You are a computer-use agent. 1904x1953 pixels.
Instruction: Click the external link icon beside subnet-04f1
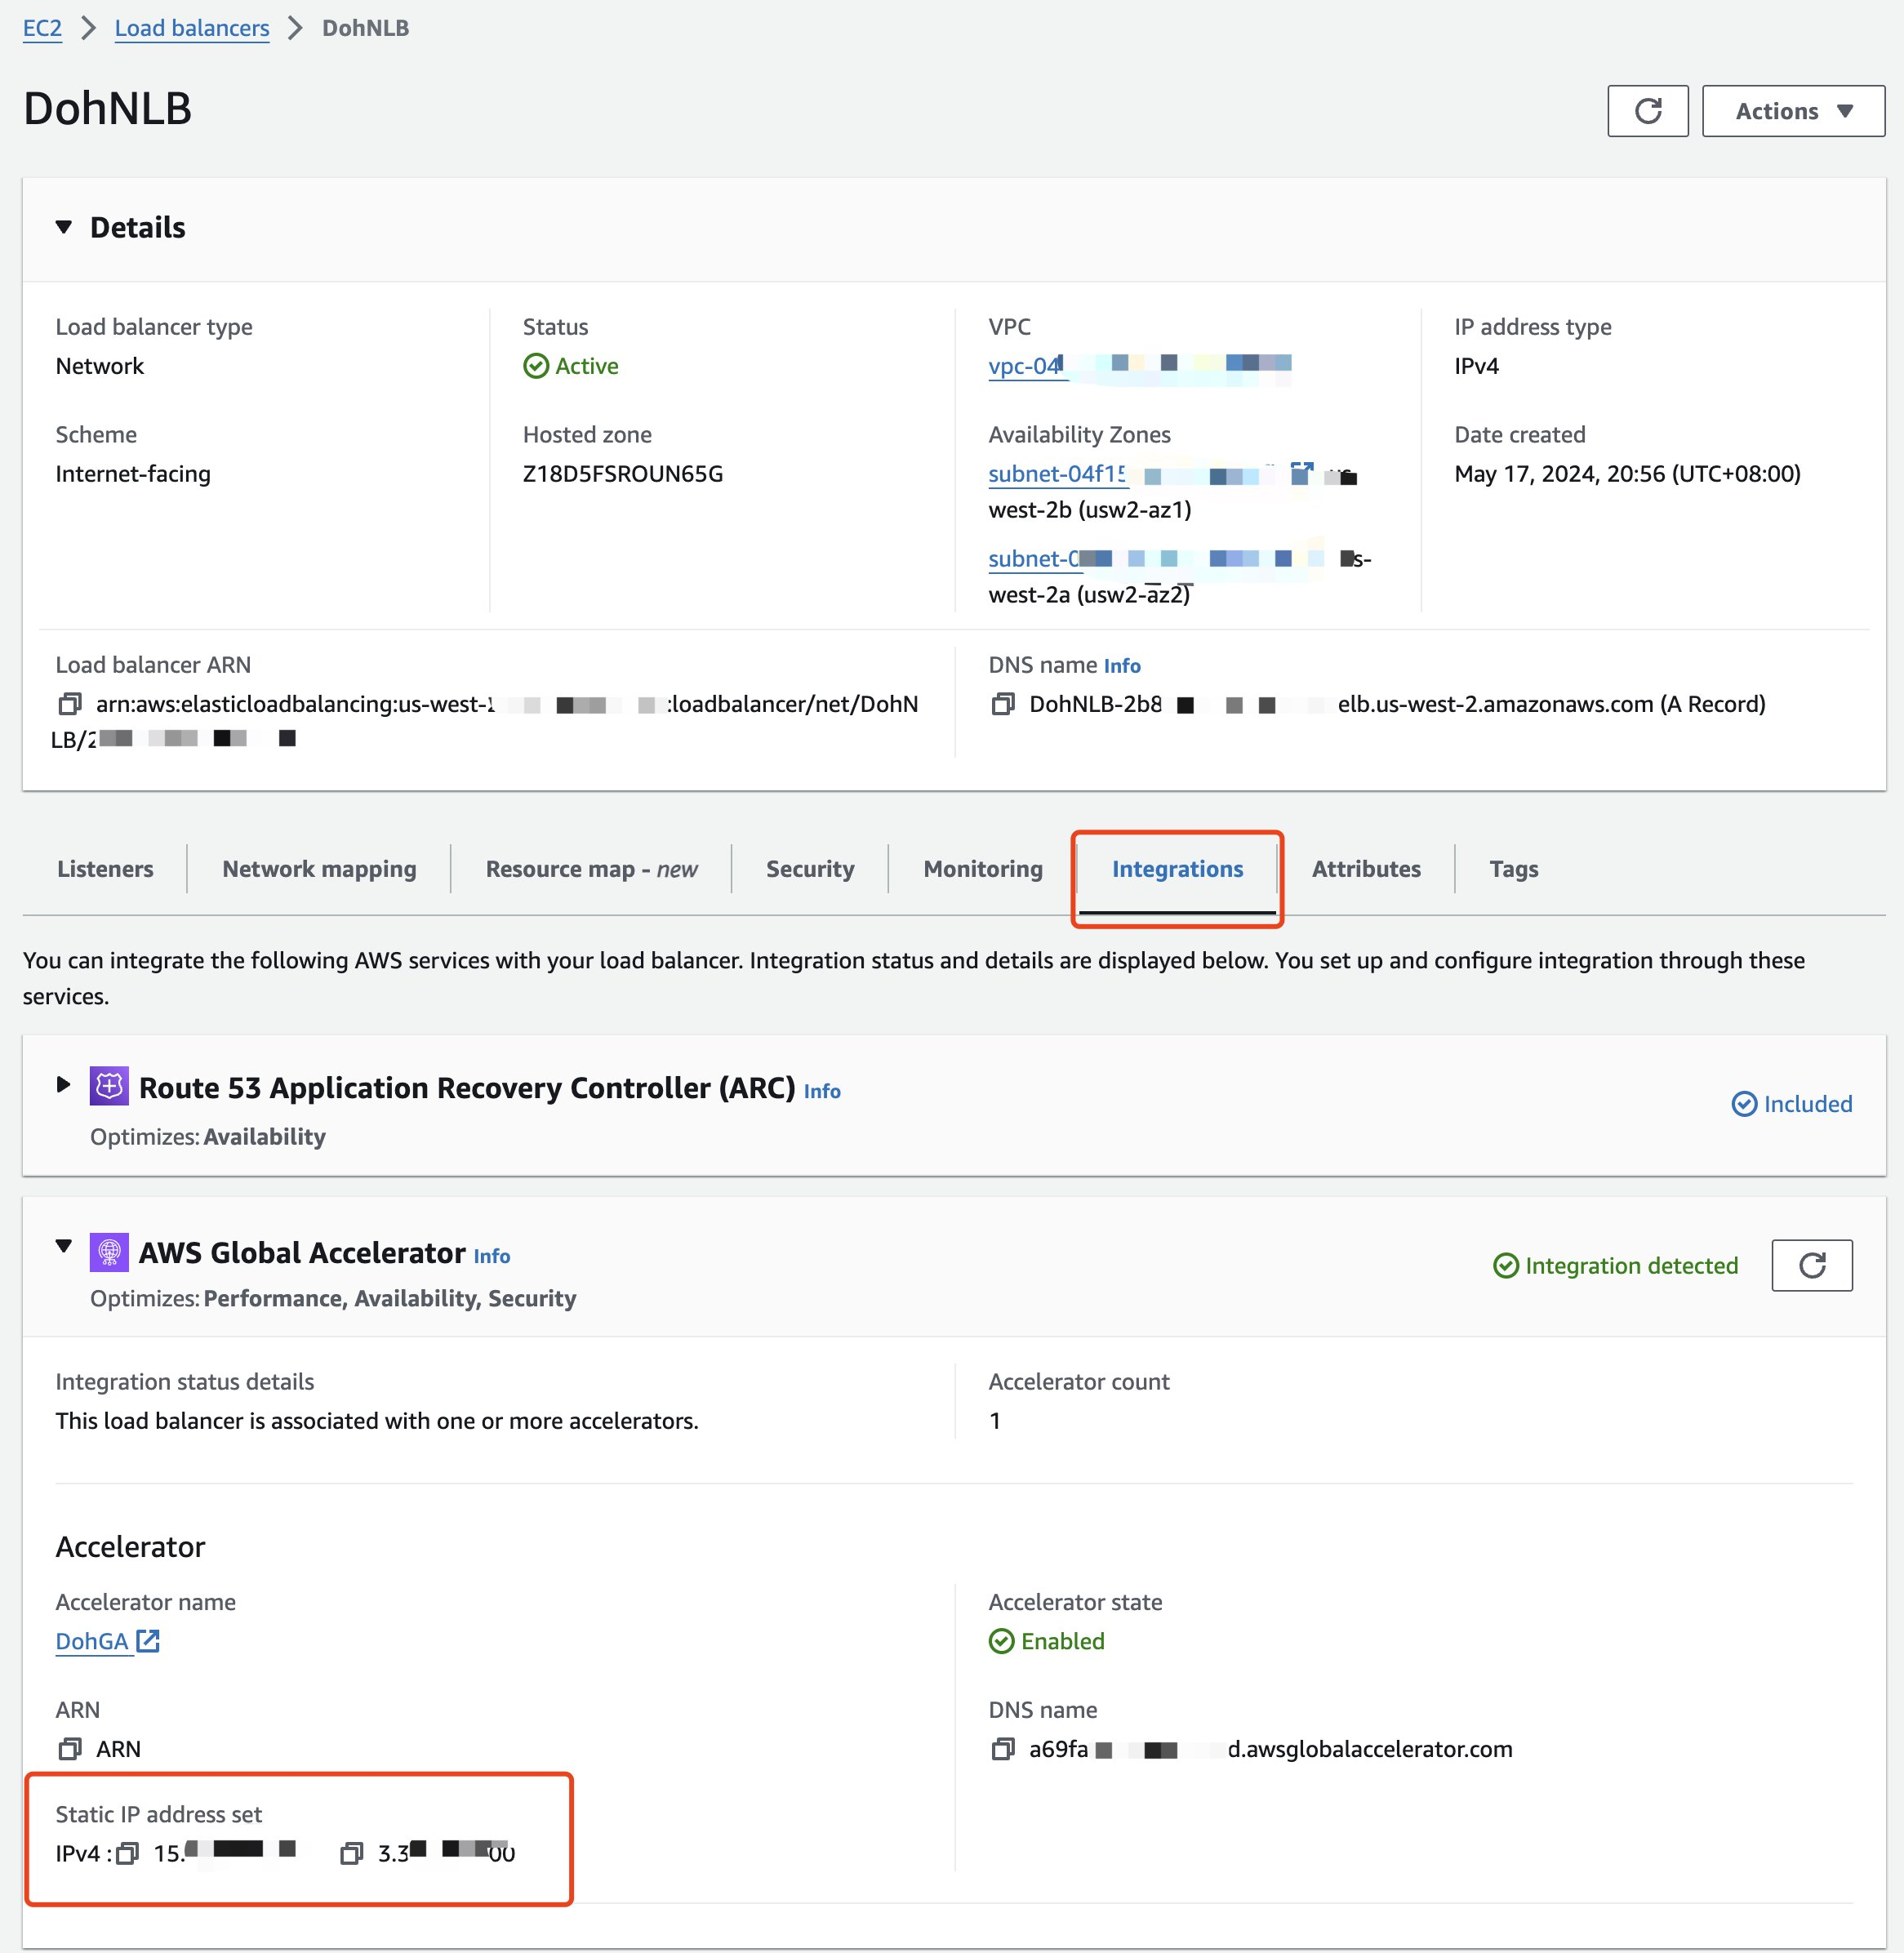point(1301,473)
